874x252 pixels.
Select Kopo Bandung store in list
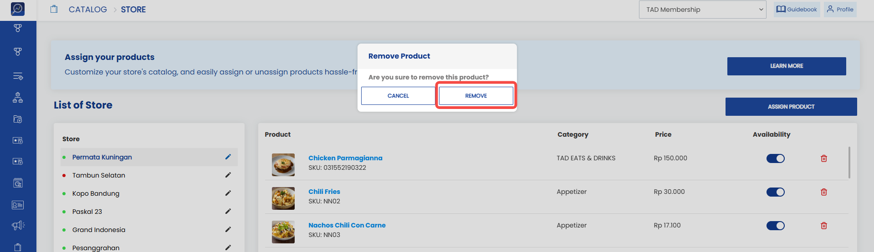(96, 193)
